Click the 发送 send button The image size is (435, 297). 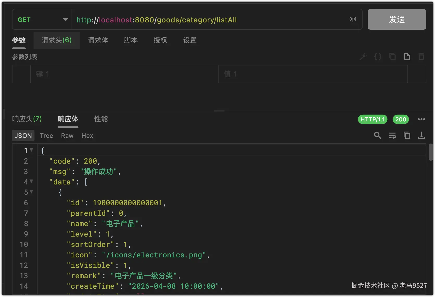pos(397,19)
